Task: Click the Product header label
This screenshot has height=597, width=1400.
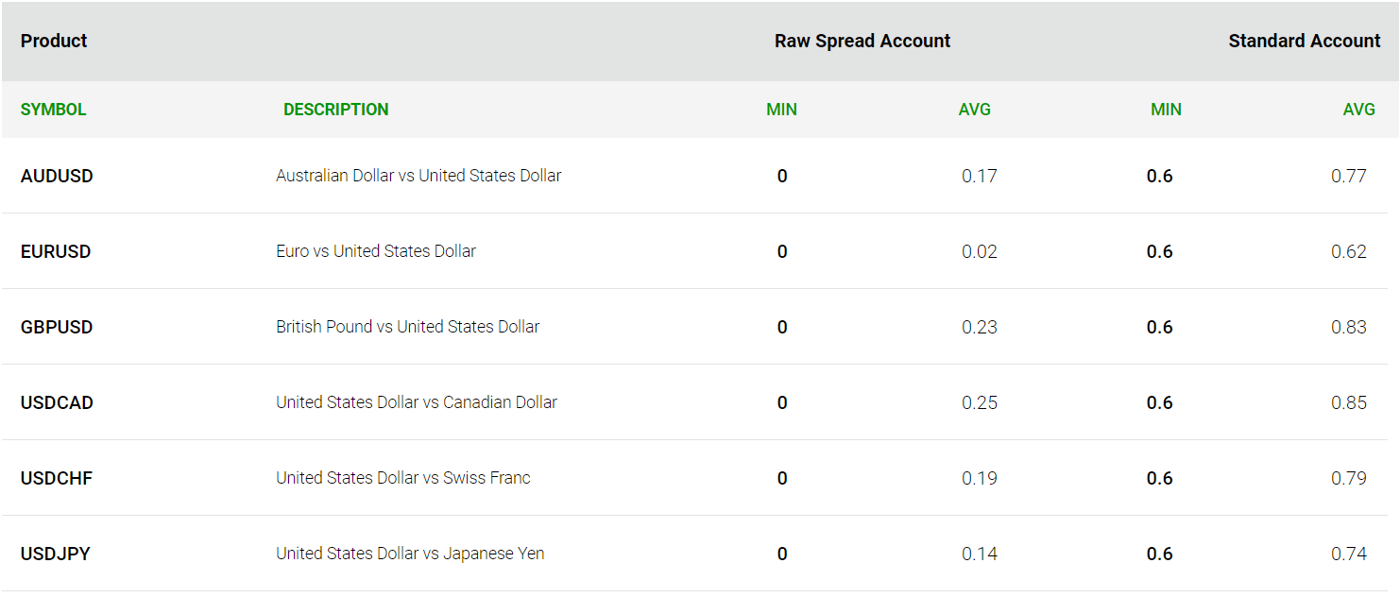Action: pos(54,41)
